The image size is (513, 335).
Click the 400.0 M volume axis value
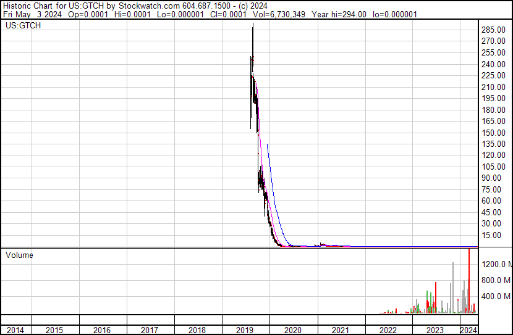pos(496,296)
